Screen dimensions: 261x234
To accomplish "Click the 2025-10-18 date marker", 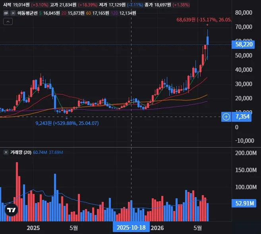I will tap(131, 228).
